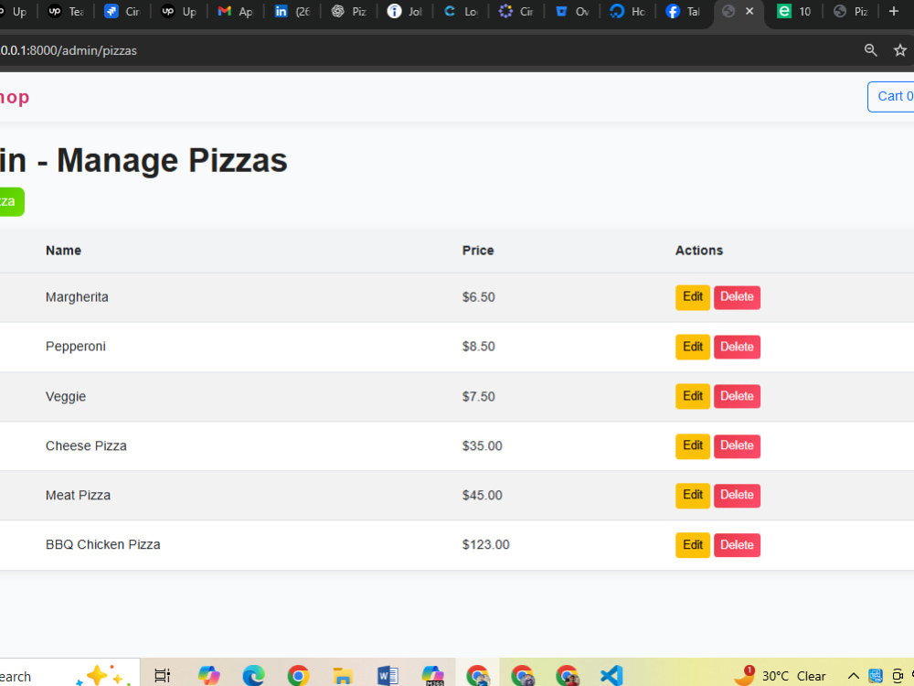Click the browser address bar URL

point(69,50)
